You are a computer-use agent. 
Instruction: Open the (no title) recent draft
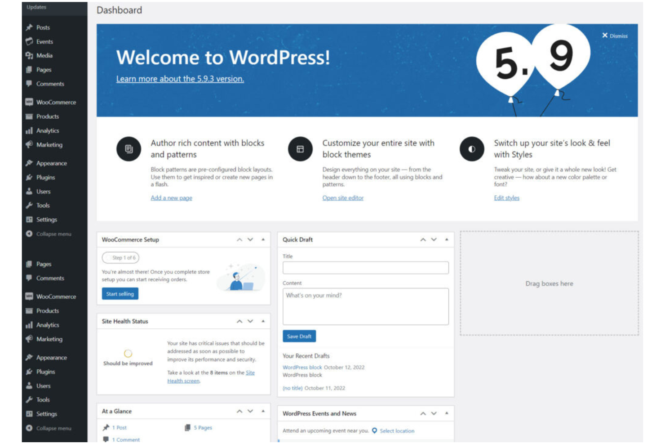(x=293, y=388)
